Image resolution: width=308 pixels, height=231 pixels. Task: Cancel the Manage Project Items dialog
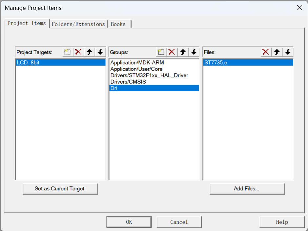tap(179, 222)
